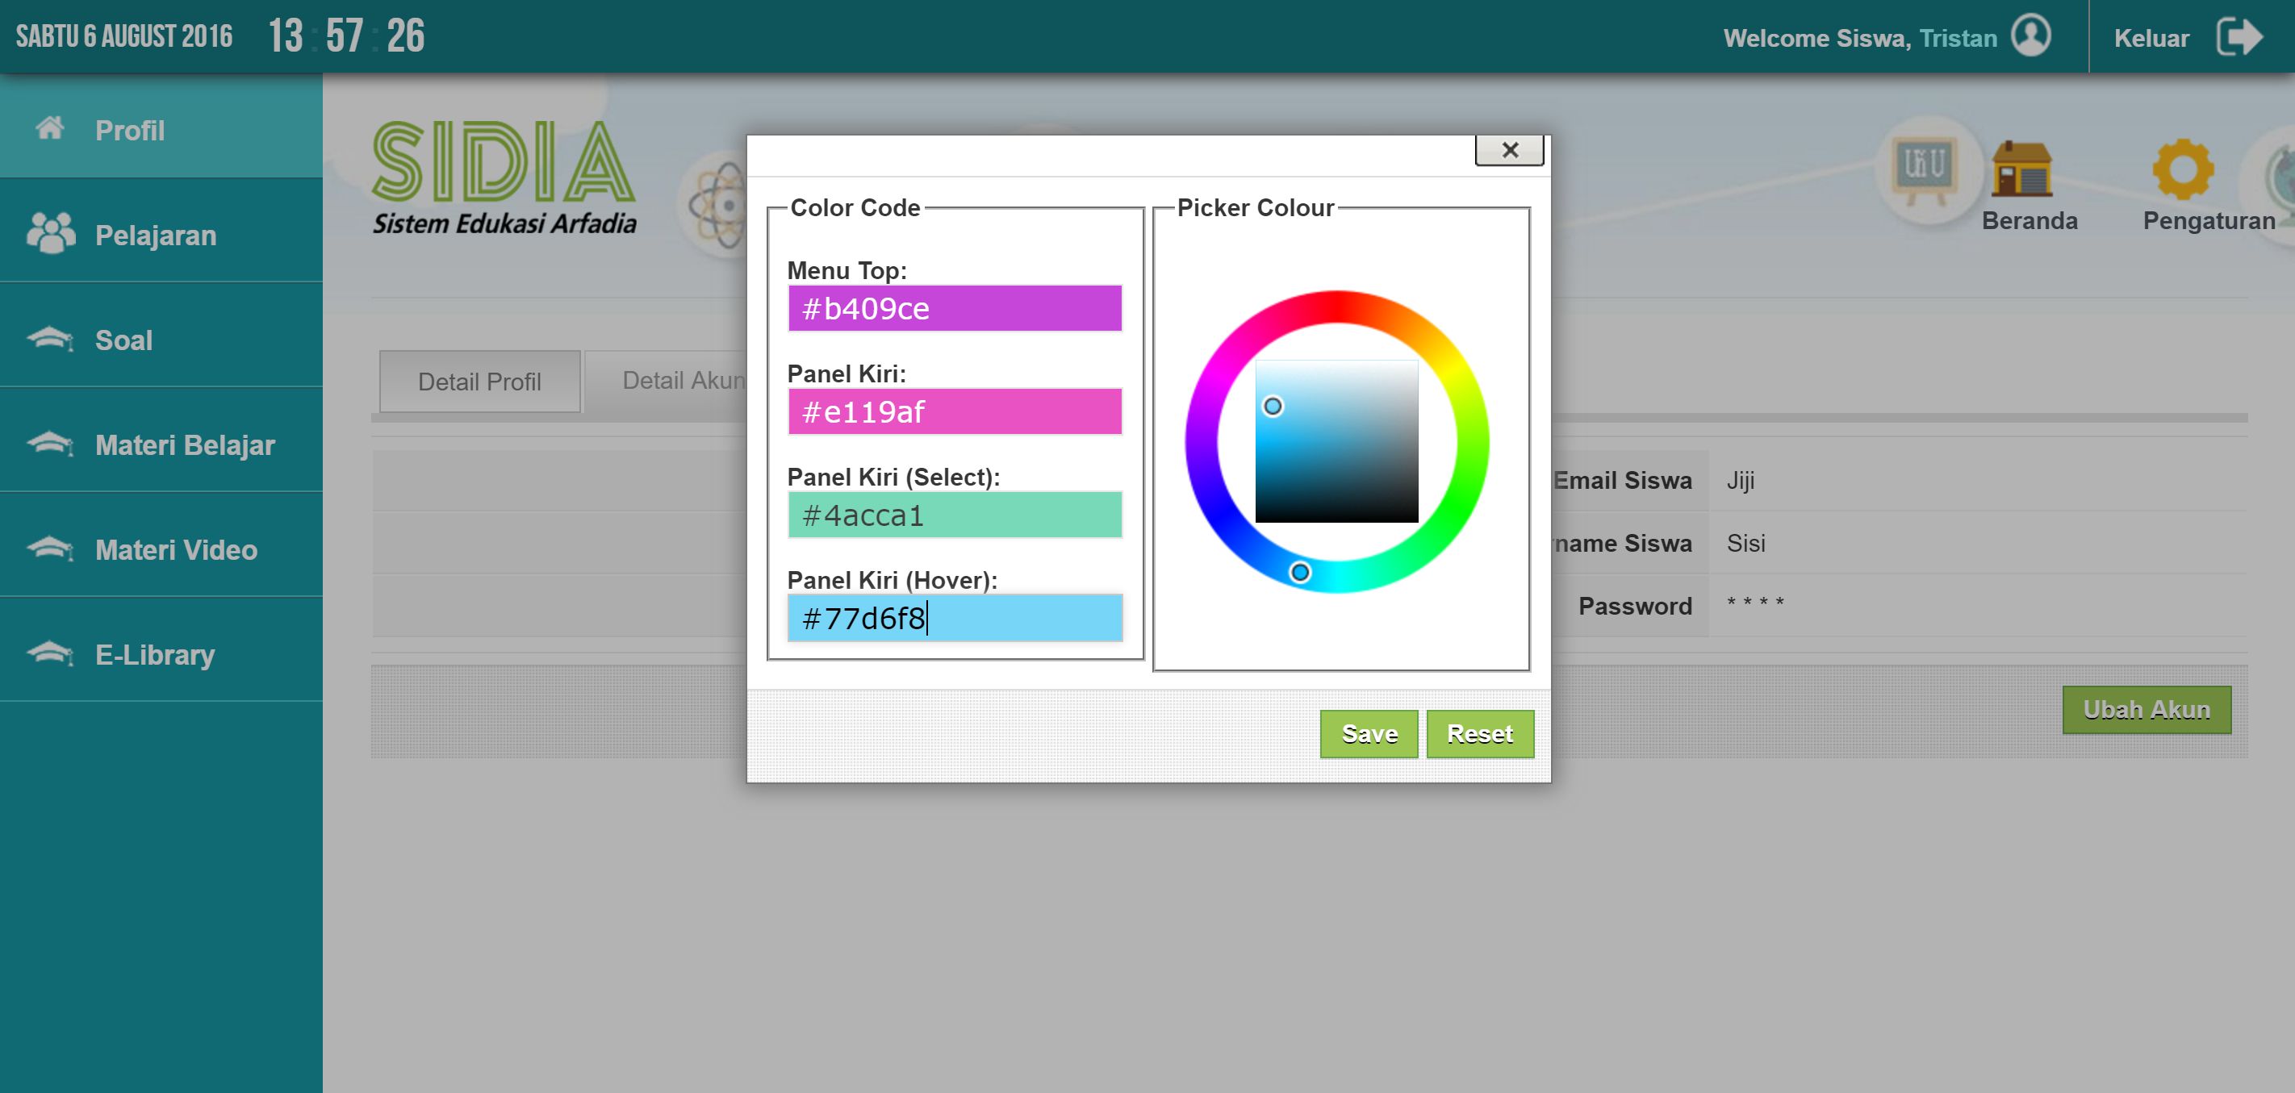Pick a color in the saturation square

[1336, 441]
